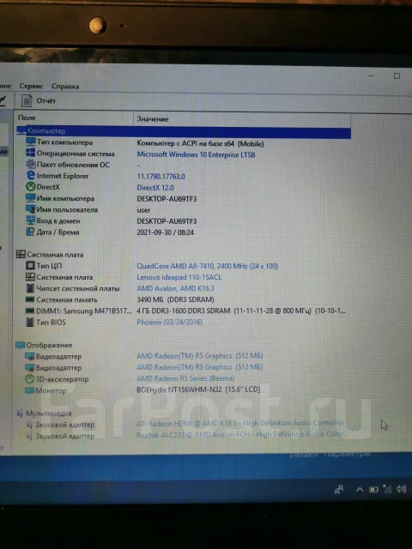Open the AMD Avalon, AMD K16.3 link
The width and height of the screenshot is (412, 549).
(x=175, y=288)
